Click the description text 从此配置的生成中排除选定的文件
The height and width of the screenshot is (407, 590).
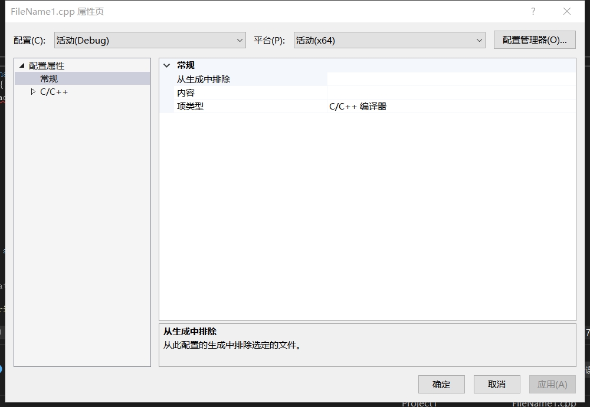click(x=232, y=345)
